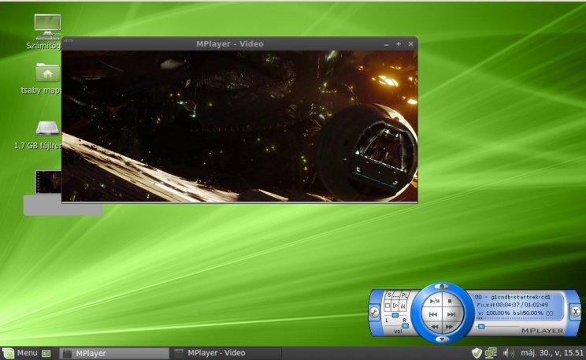Skip to the next track in MPlayer

[x=452, y=314]
